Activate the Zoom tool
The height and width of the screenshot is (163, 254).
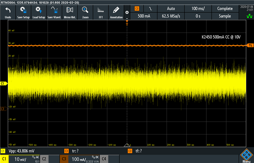coord(85,13)
